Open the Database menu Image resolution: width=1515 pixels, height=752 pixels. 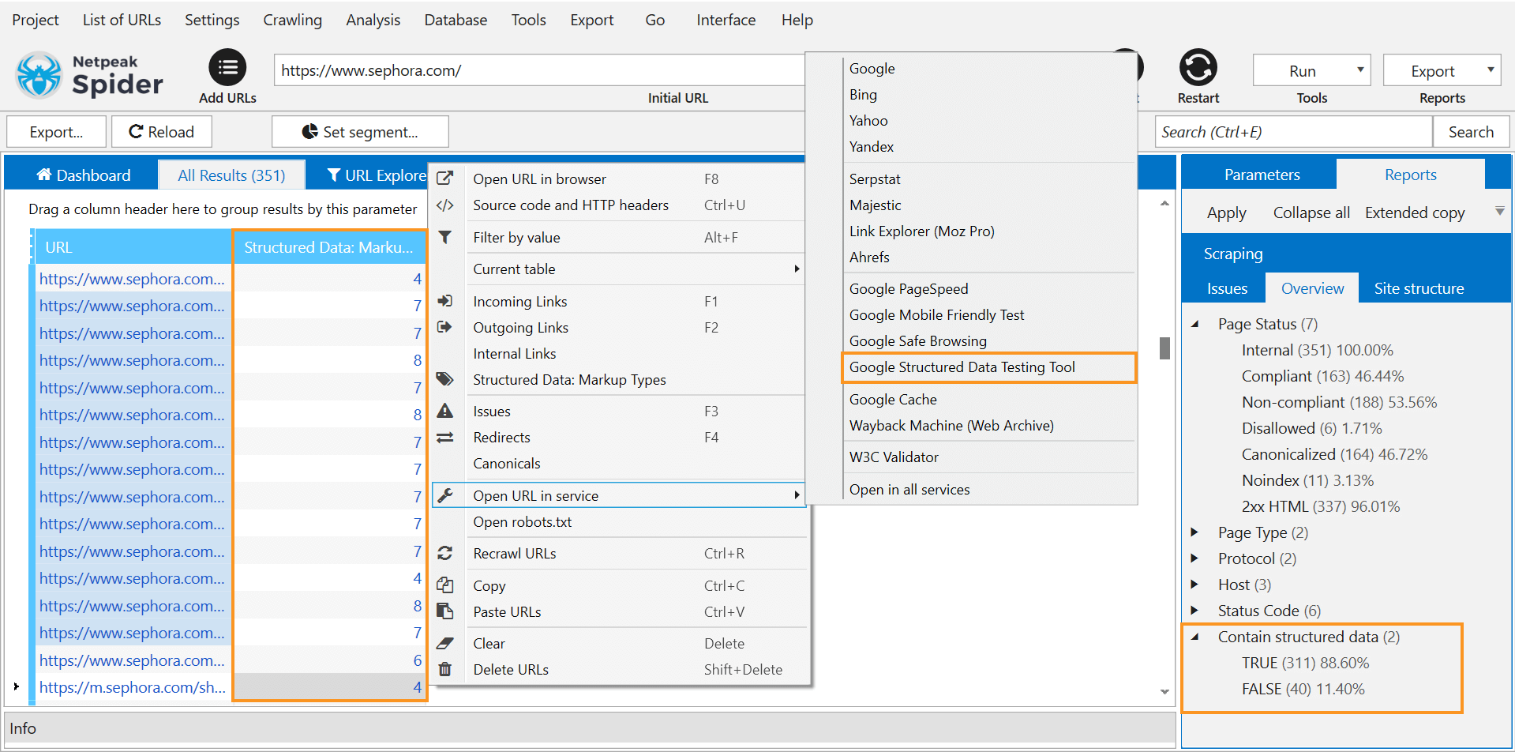click(x=456, y=20)
